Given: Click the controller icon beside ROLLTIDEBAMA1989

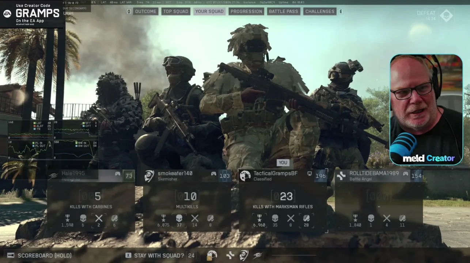Looking at the screenshot, I should click(405, 174).
